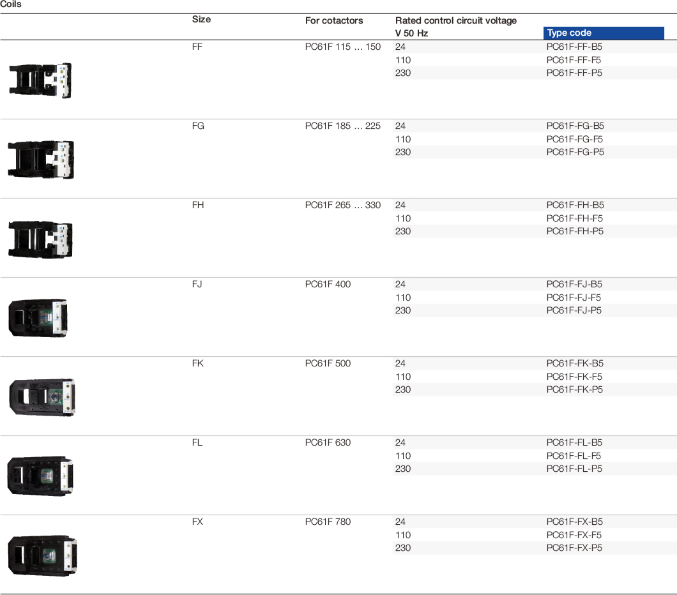Click the Size column header

(201, 19)
